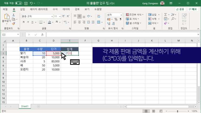Screen dimensions: 201x113
Task: Click the Save icon in title bar
Action: (x=26, y=3)
